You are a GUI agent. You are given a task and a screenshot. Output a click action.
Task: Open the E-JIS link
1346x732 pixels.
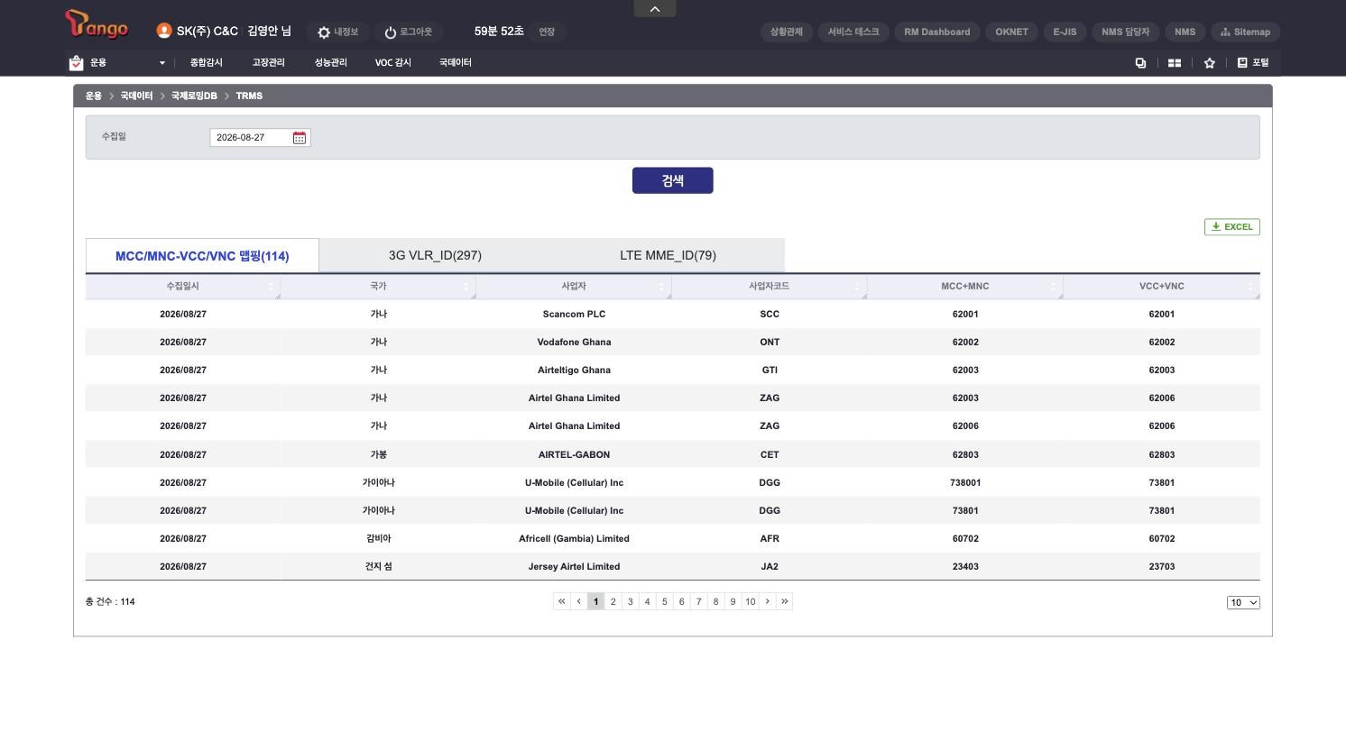(1065, 32)
